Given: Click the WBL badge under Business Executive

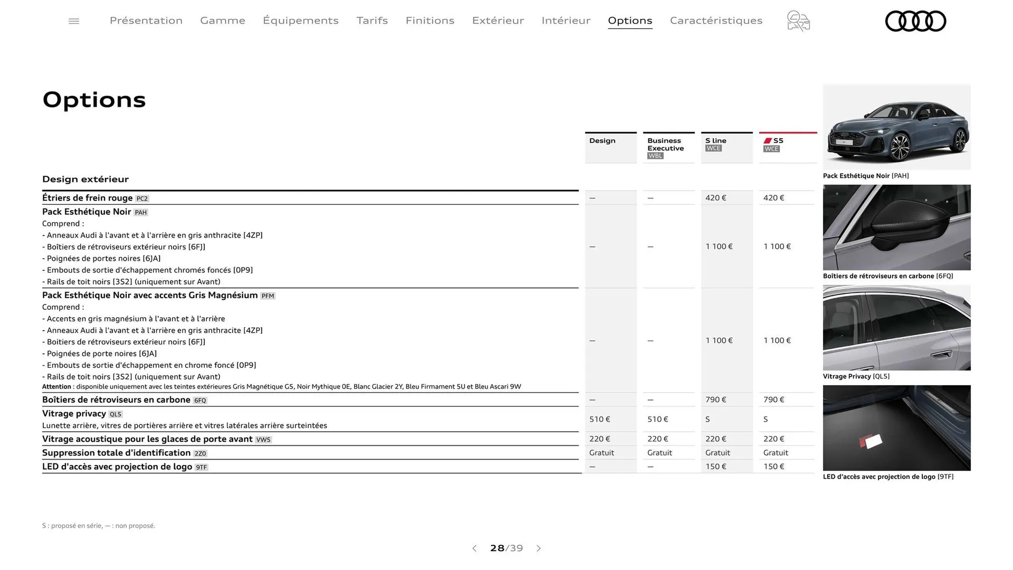Looking at the screenshot, I should [x=655, y=156].
